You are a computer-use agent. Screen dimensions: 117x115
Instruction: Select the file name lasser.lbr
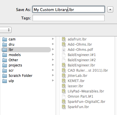click(x=76, y=86)
